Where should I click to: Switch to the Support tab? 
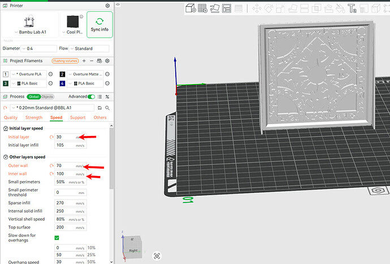[77, 117]
